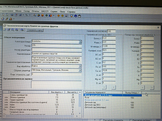Click the percent sign toolbar icon
The image size is (162, 121).
(x=27, y=15)
